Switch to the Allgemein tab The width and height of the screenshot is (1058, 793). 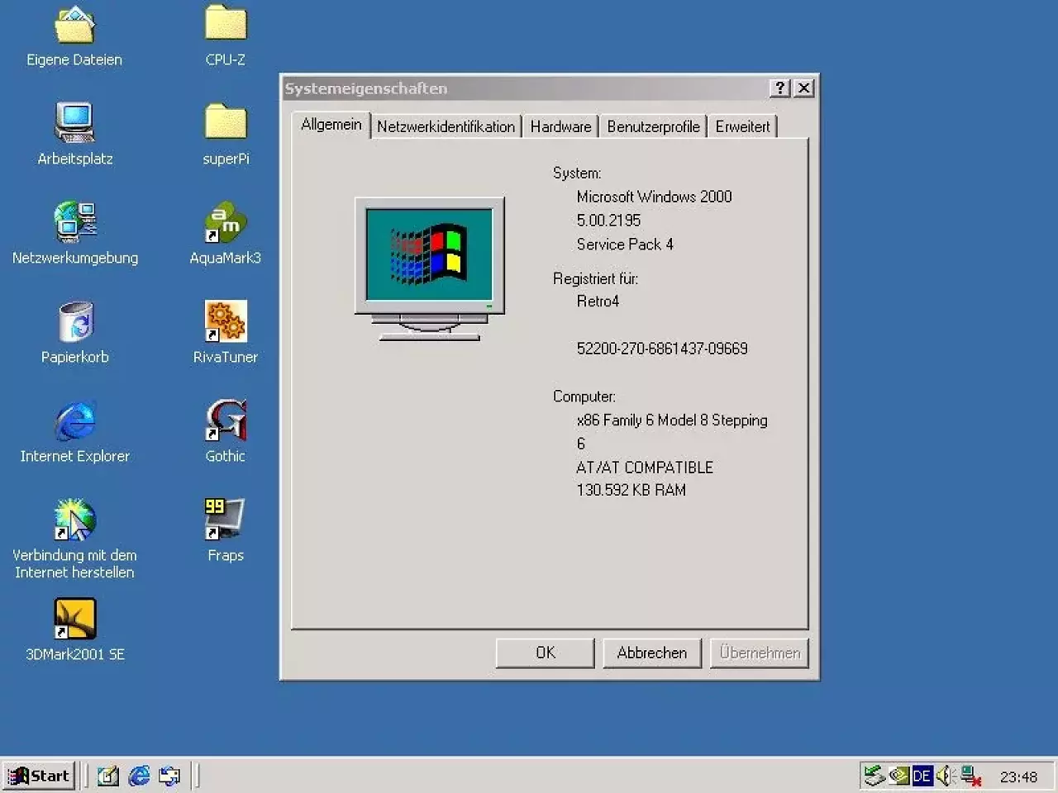pos(331,125)
